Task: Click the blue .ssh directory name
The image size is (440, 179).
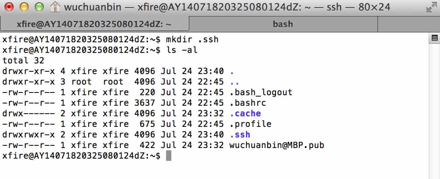Action: coord(240,134)
